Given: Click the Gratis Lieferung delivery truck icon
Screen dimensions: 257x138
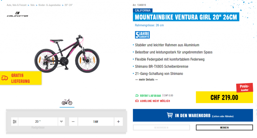Looking at the screenshot, I should (5, 78).
